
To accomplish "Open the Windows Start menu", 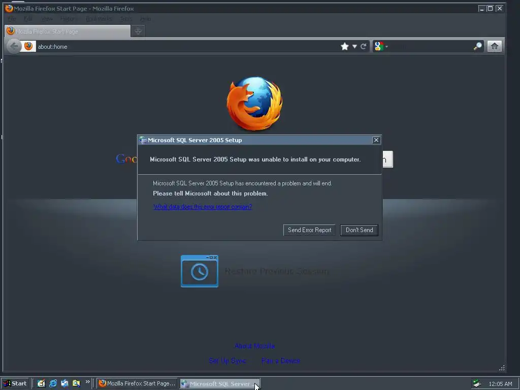I will [15, 383].
